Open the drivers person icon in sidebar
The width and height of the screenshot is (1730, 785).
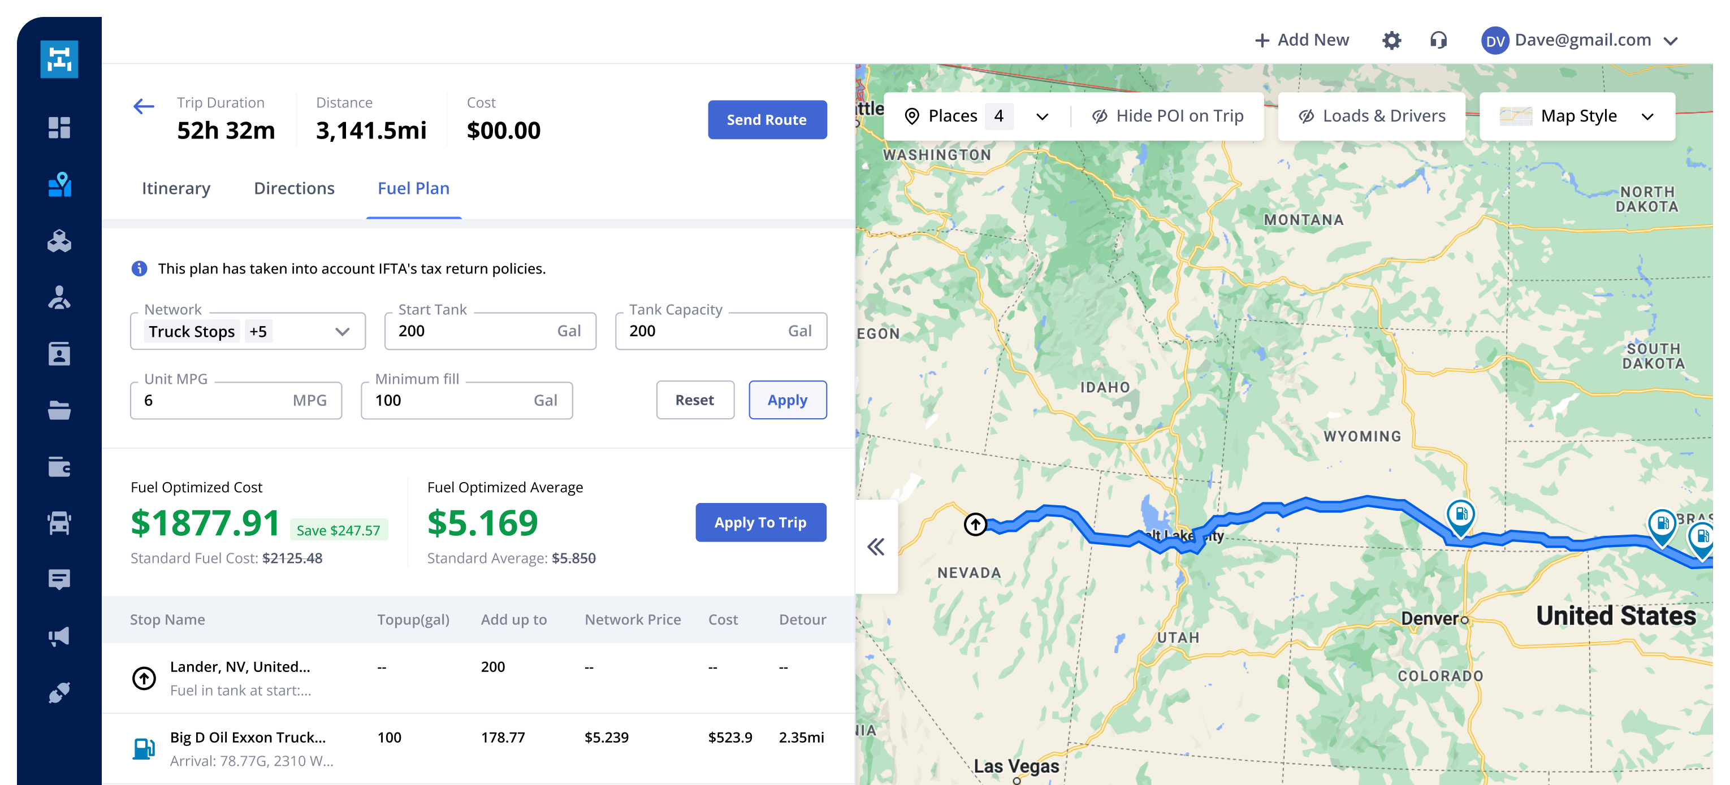tap(59, 297)
